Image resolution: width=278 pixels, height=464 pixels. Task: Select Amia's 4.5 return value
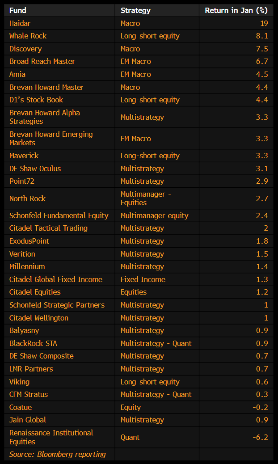(x=262, y=74)
